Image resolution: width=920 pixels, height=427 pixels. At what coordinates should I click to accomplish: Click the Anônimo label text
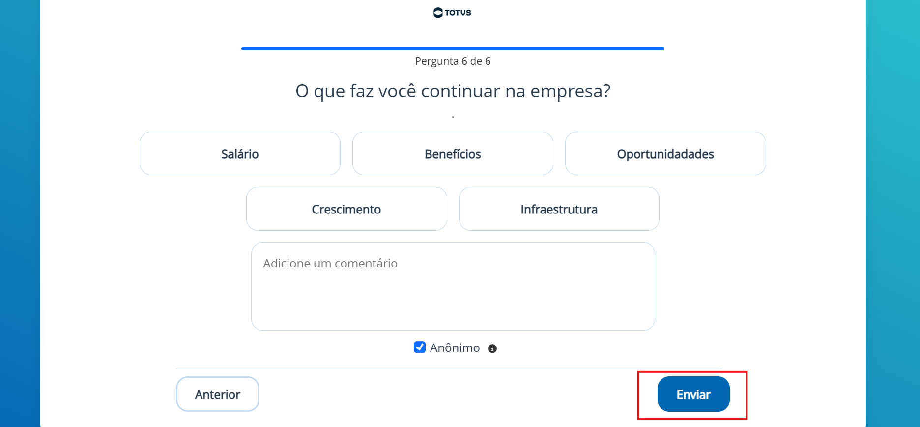pos(455,348)
